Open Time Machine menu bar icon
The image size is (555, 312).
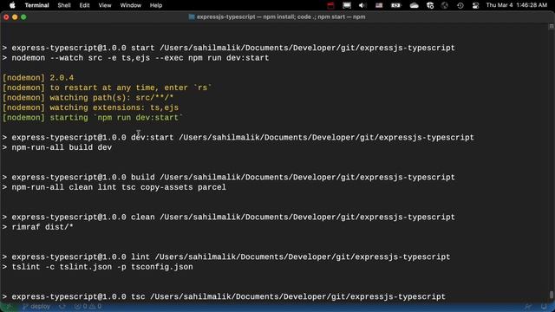click(x=460, y=5)
